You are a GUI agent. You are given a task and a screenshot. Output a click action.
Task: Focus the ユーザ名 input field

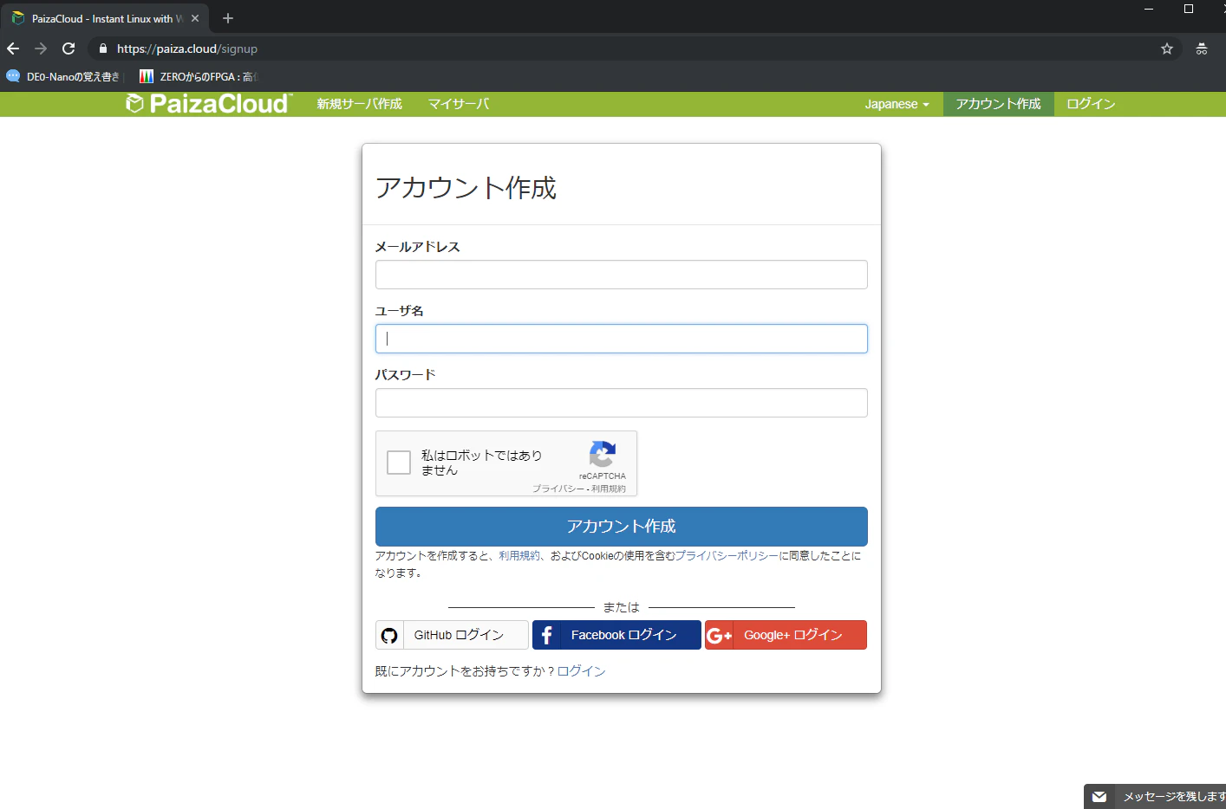(x=622, y=339)
